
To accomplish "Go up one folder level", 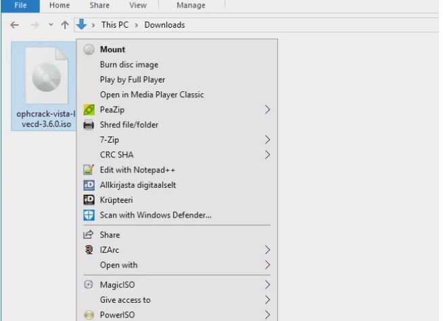I will (65, 25).
